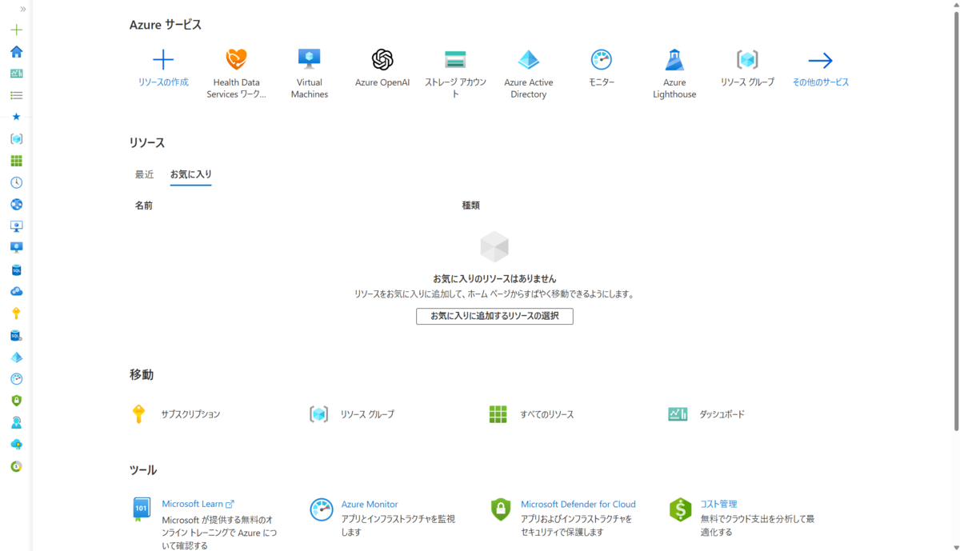Viewport: 960px width, 551px height.
Task: Open the green shield lock icon in the sidebar
Action: [16, 401]
